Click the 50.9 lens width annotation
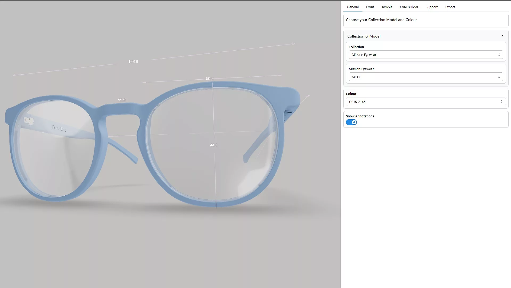 tap(209, 79)
